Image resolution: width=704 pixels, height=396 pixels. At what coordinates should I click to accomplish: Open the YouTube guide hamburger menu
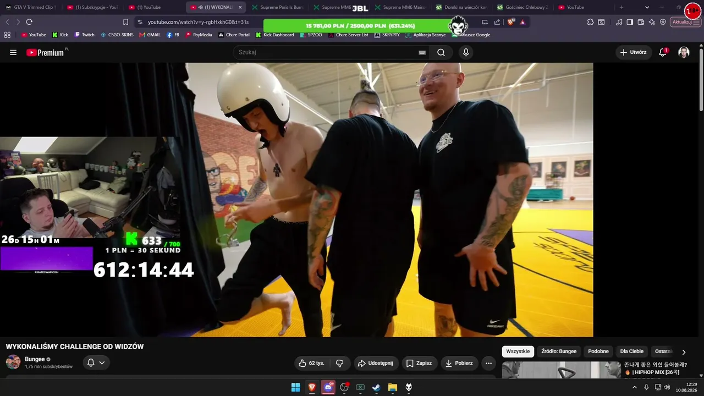click(x=13, y=52)
